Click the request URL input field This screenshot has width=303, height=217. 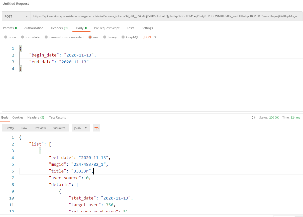pyautogui.click(x=165, y=16)
